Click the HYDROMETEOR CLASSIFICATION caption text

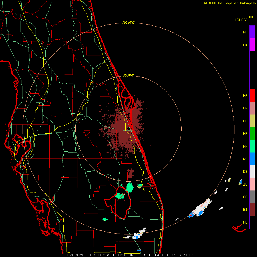click(100, 255)
